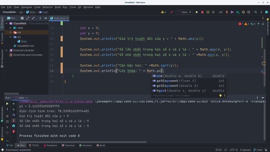
Task: Open Build menu
Action: 58,7
